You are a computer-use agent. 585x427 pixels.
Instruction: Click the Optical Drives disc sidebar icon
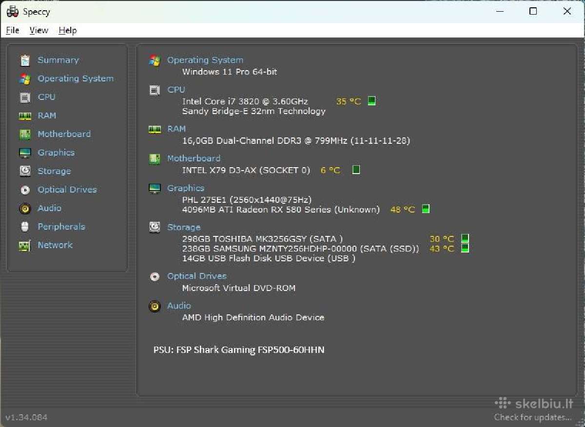[x=25, y=190]
